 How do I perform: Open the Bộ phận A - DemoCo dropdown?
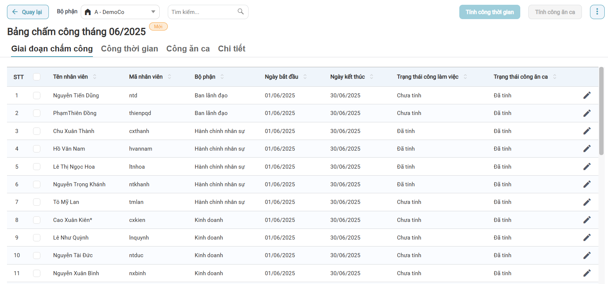click(120, 12)
